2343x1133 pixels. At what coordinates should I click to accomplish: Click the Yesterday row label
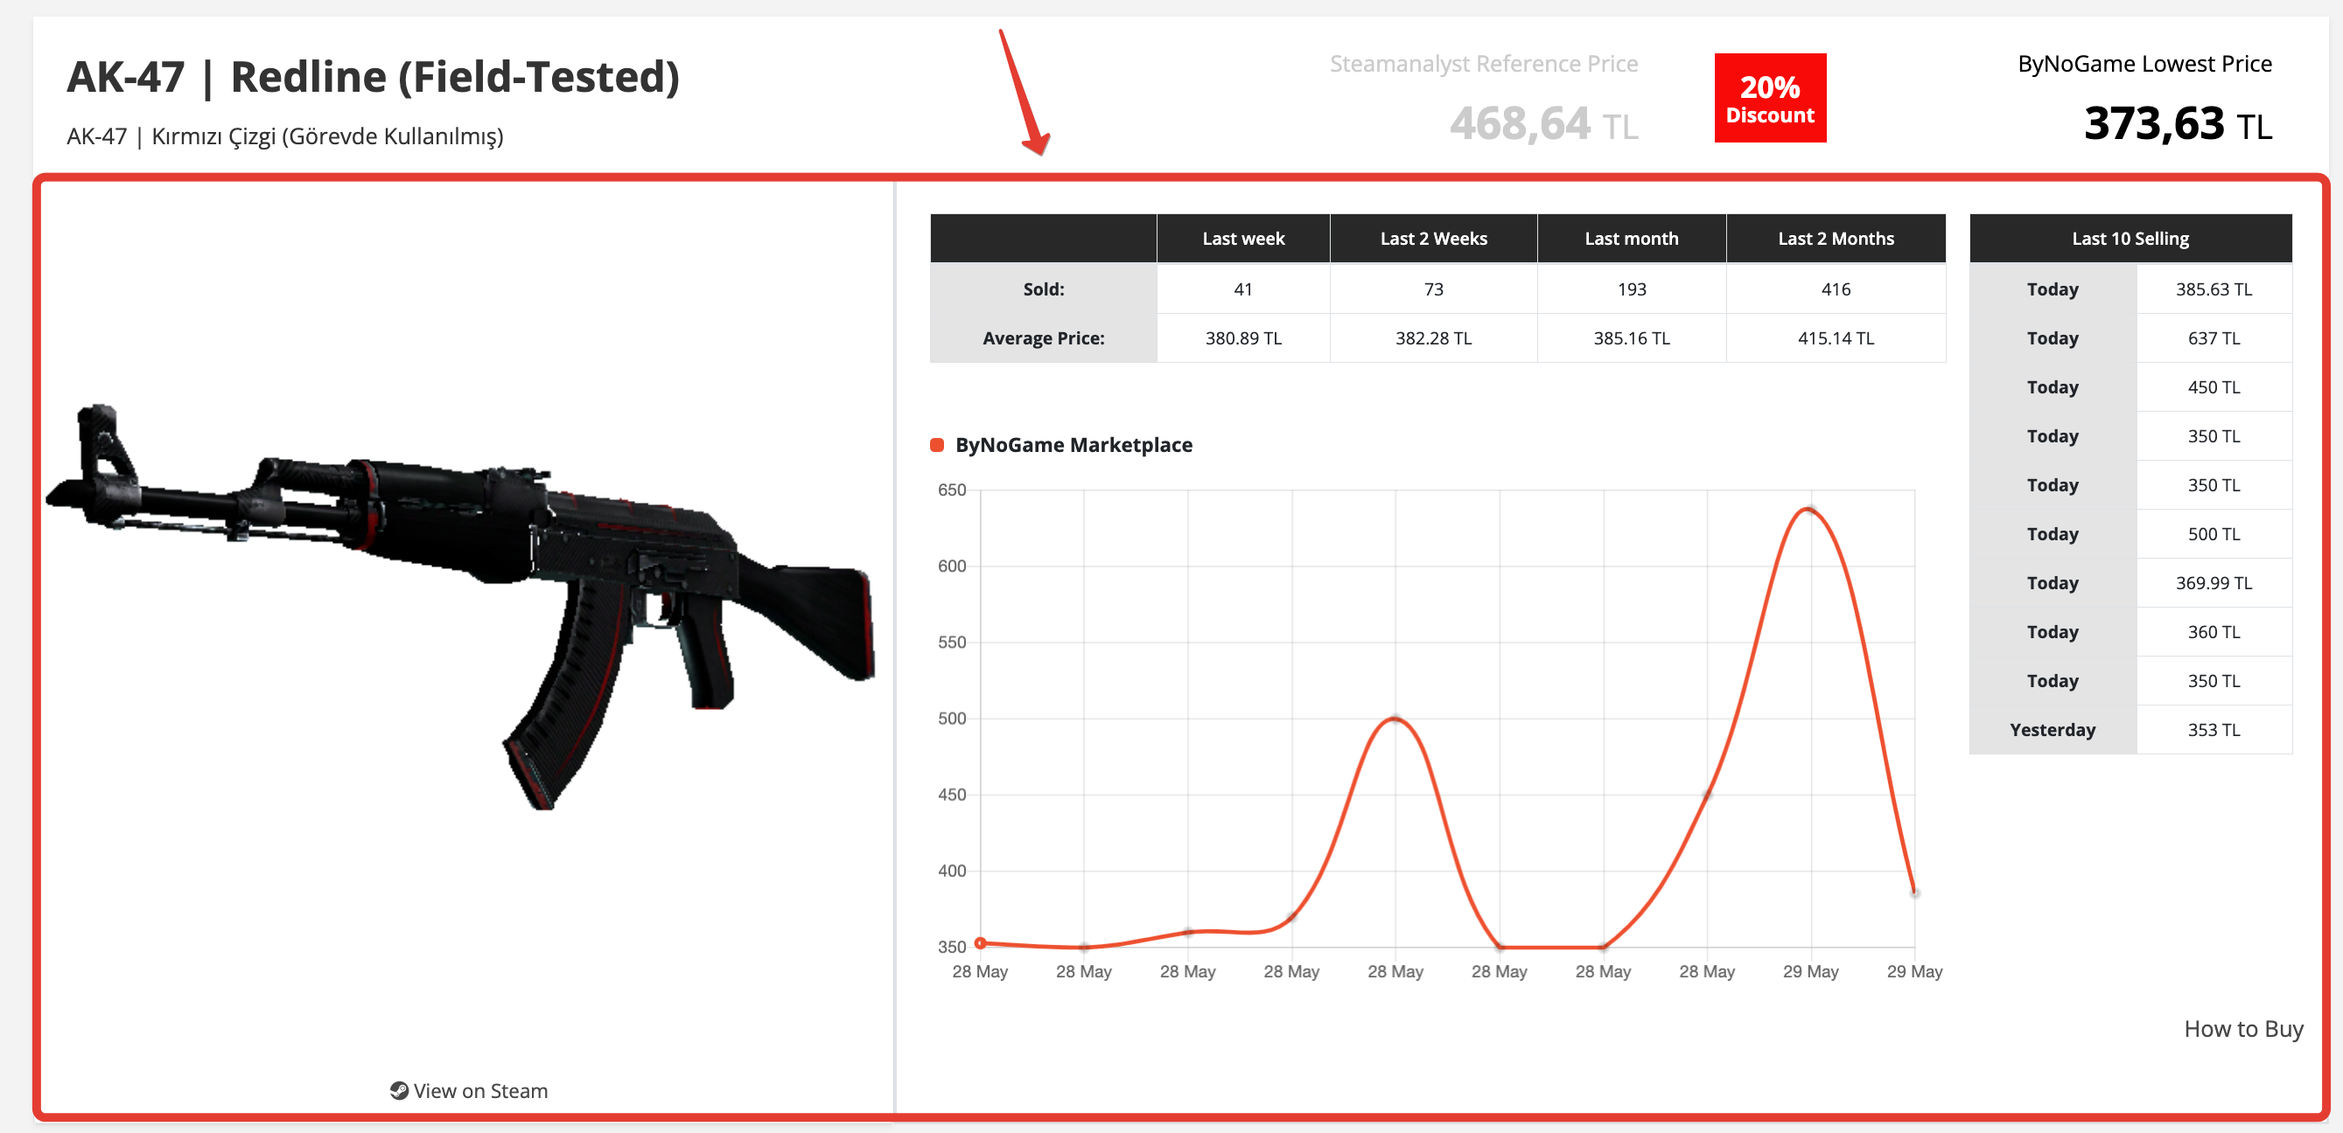click(2052, 730)
